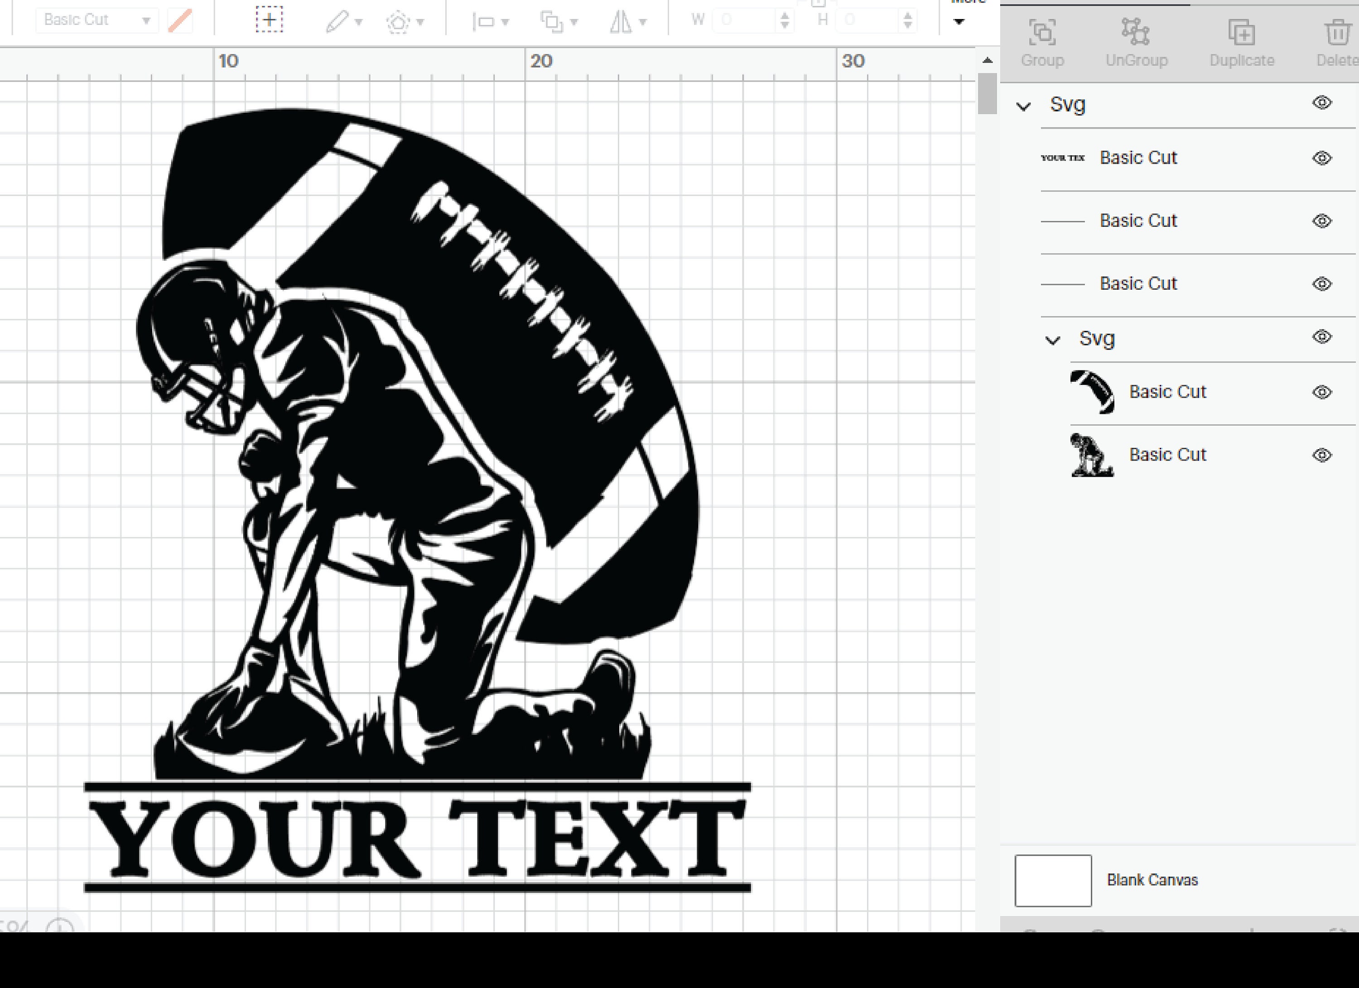Click the Width input field

(x=745, y=20)
